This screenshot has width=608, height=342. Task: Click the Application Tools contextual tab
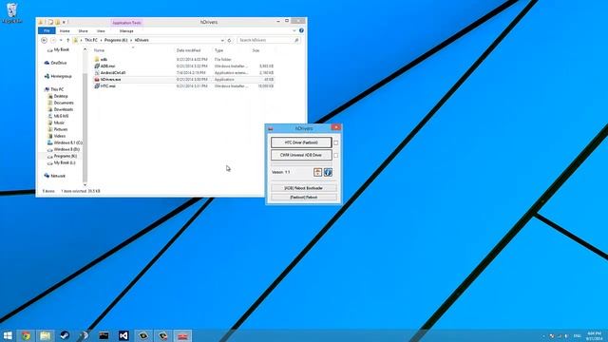point(126,23)
